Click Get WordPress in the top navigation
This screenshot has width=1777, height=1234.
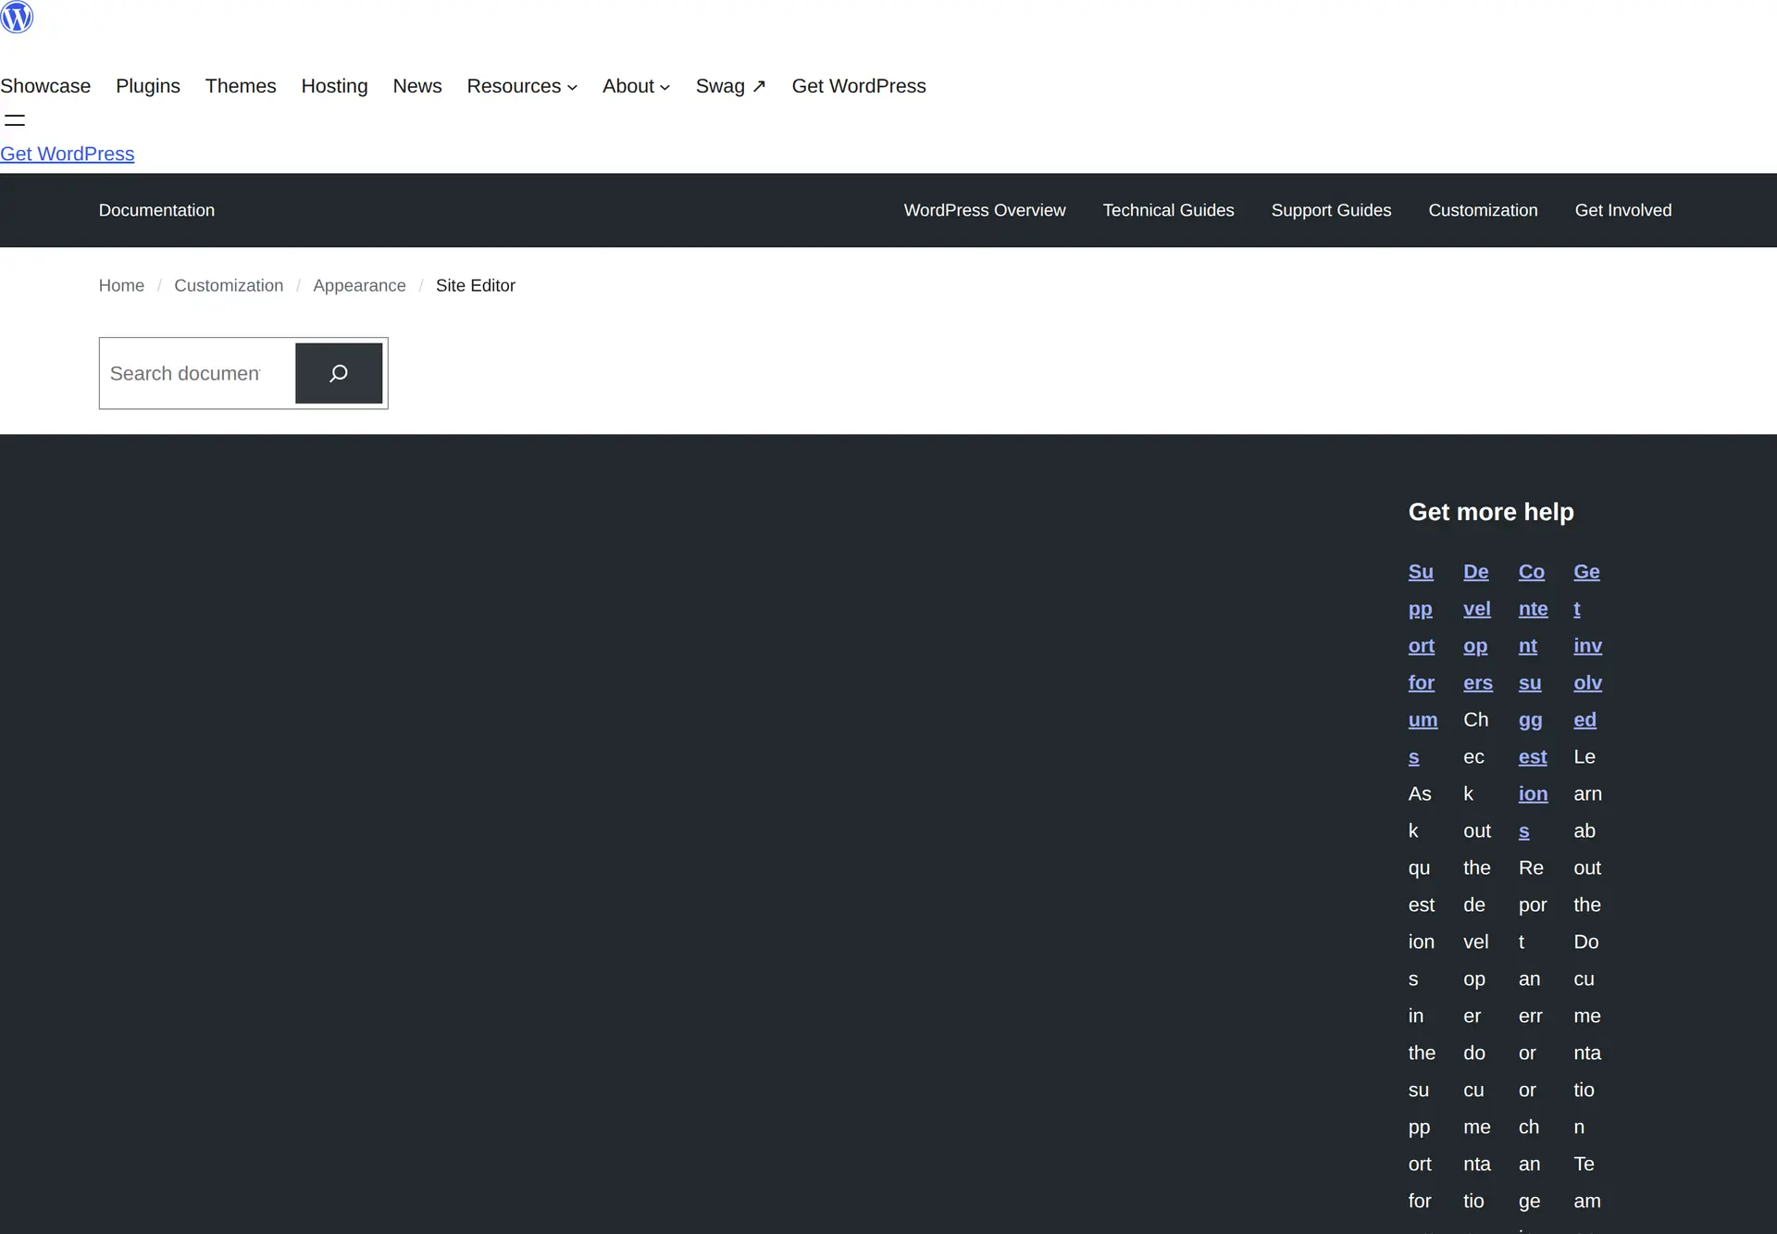[x=859, y=86]
